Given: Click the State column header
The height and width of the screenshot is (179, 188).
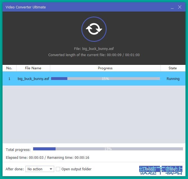Looking at the screenshot, I should [x=173, y=68].
